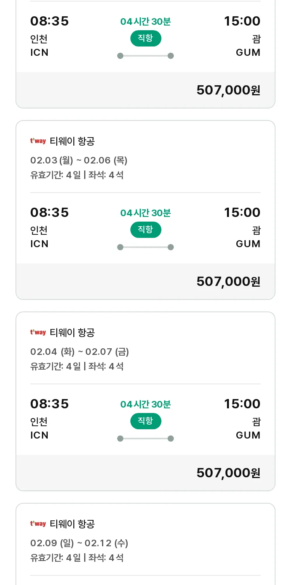Select the 02.09 (일) ~ 02.12 (수) date range
The image size is (291, 585).
click(x=79, y=543)
